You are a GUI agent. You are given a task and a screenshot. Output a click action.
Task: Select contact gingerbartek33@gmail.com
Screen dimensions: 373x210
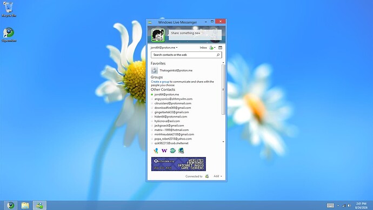171,112
